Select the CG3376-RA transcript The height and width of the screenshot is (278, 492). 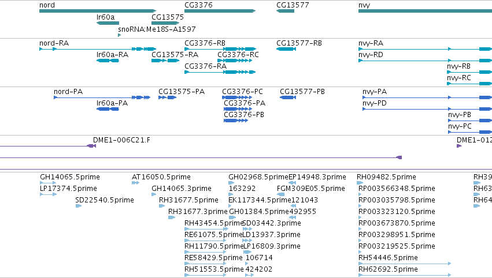(x=220, y=72)
